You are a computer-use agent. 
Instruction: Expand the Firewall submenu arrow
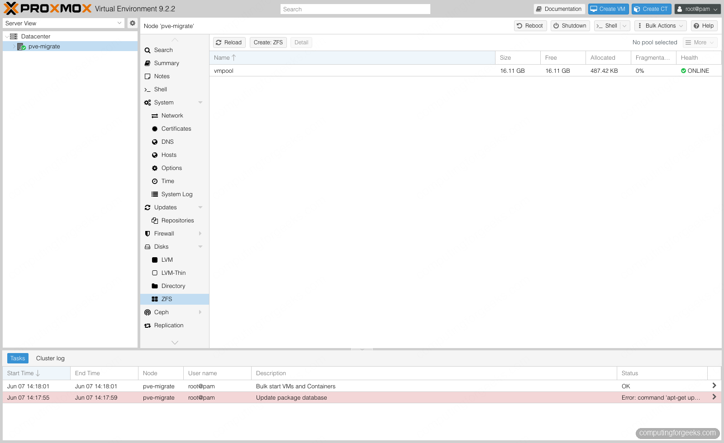tap(200, 234)
